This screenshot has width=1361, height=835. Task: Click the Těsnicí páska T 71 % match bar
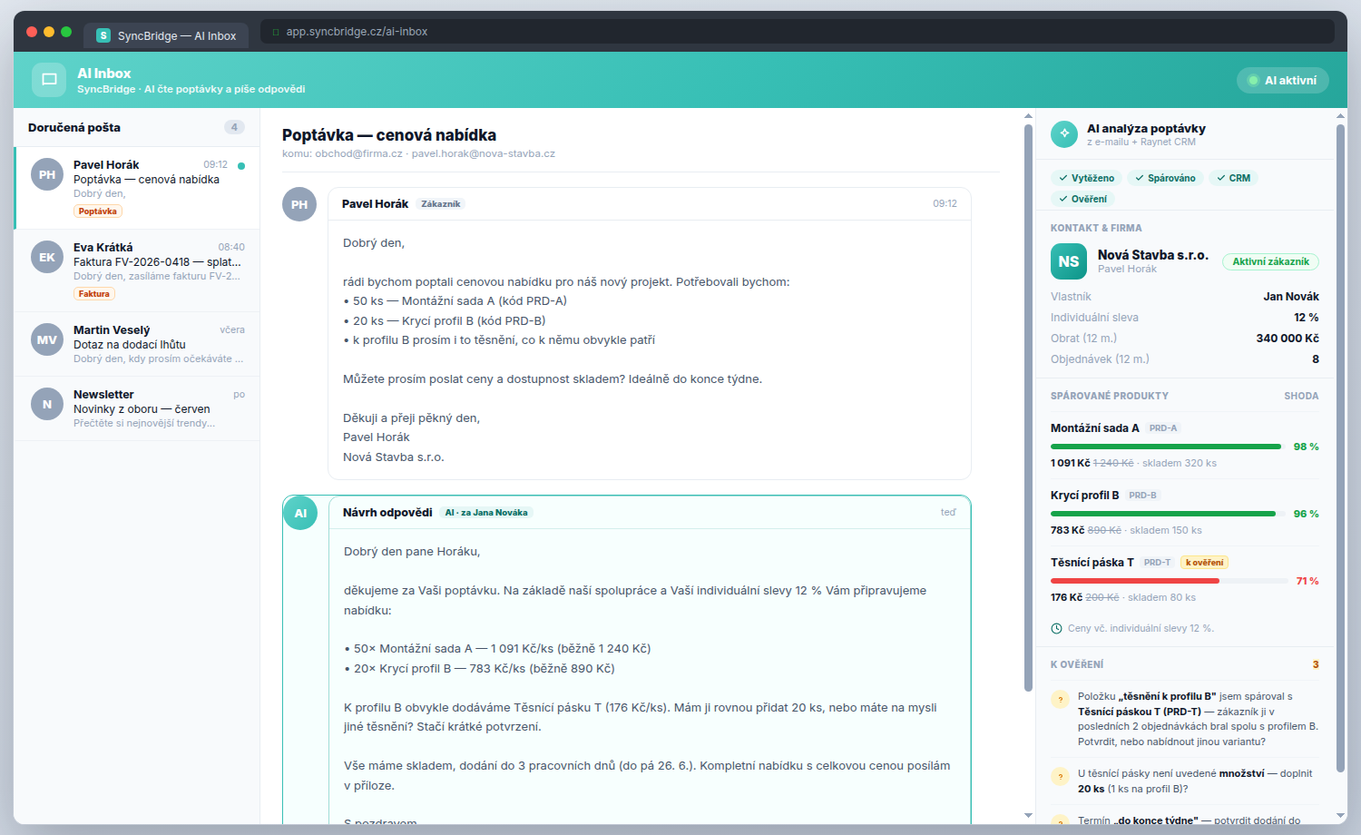(1170, 581)
